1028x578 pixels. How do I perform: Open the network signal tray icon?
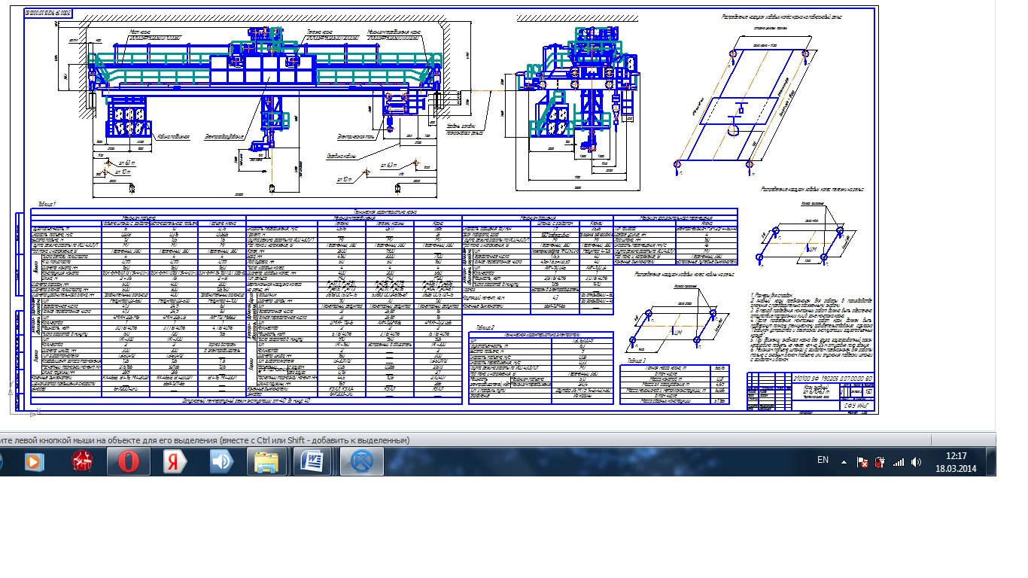(898, 461)
